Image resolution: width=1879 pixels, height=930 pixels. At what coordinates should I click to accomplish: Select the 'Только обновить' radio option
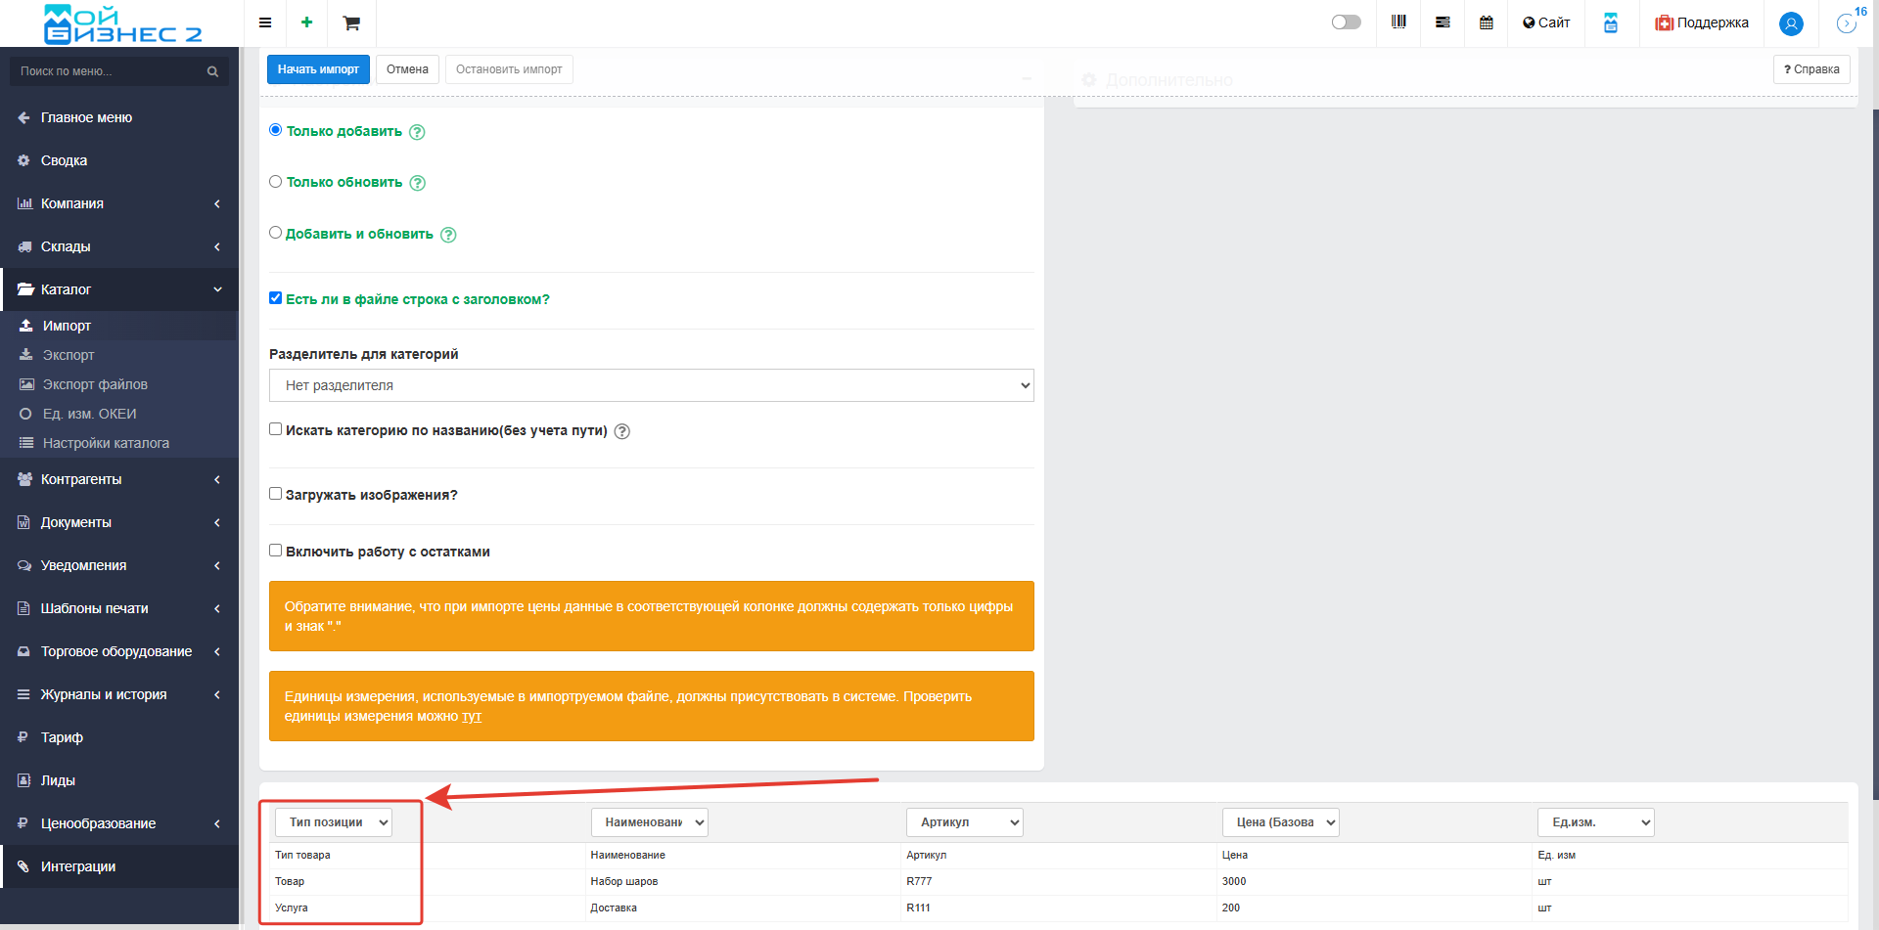276,182
